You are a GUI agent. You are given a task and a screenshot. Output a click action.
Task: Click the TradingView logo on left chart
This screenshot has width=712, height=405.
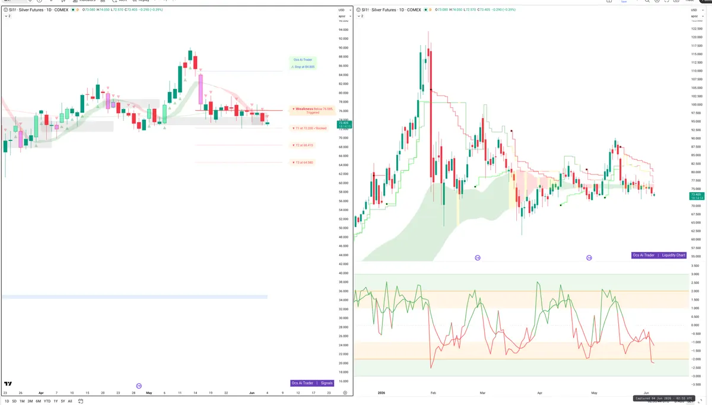point(8,384)
